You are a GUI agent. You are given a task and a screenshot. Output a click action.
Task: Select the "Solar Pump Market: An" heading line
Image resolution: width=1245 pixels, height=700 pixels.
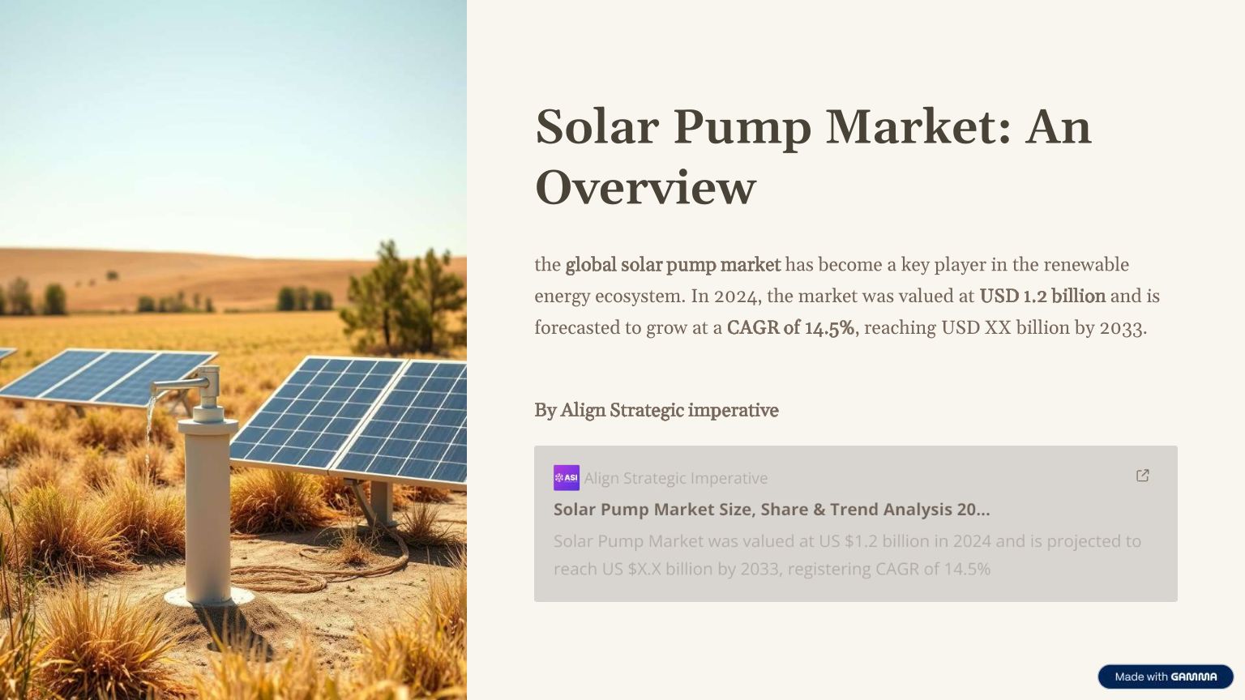(x=813, y=127)
